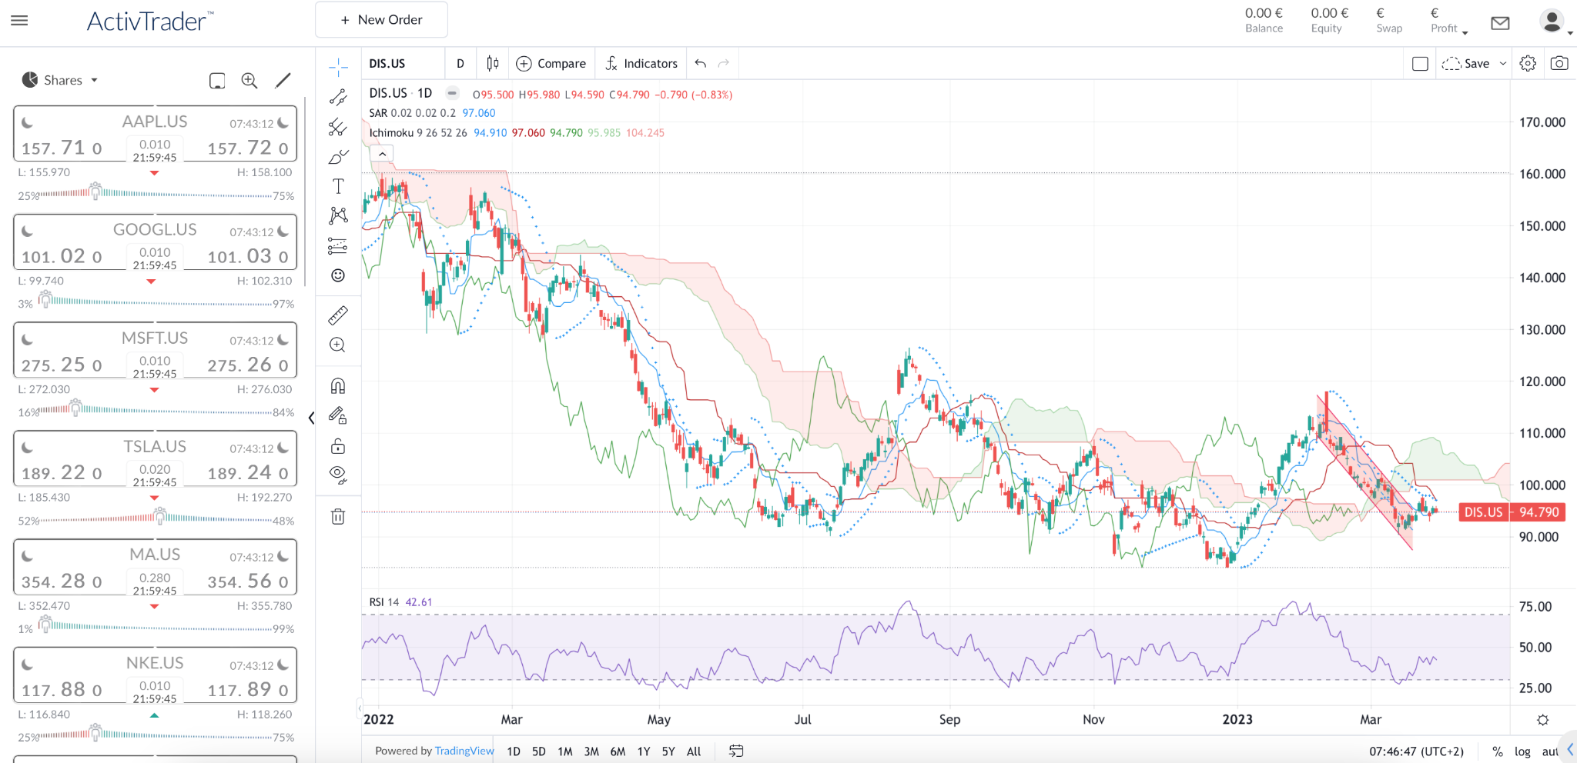Toggle stay in drawing mode
Screen dimensions: 1577x763
click(338, 416)
